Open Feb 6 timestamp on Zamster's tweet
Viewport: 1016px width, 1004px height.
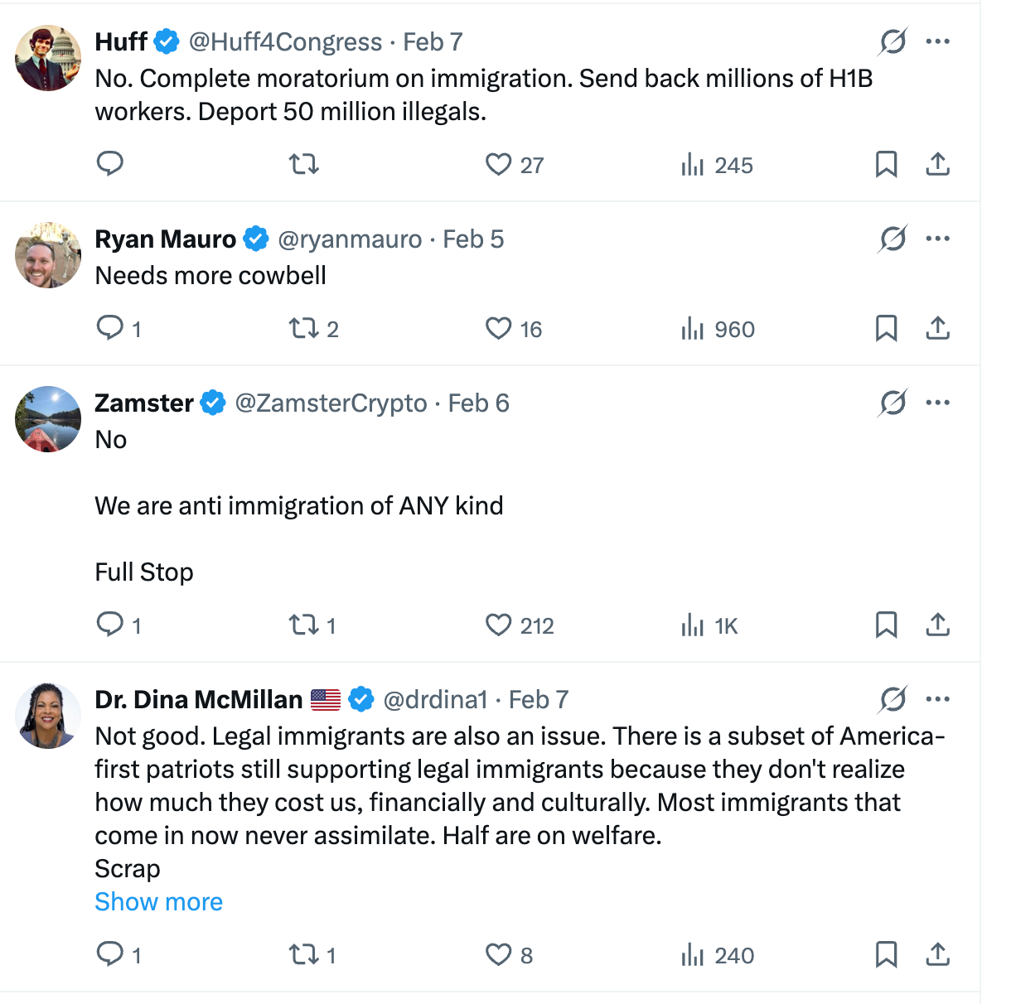478,403
